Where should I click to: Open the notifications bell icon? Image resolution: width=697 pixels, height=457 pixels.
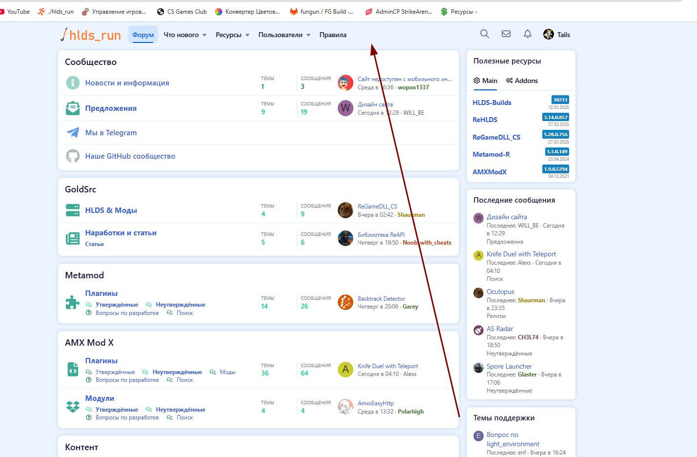click(x=528, y=34)
